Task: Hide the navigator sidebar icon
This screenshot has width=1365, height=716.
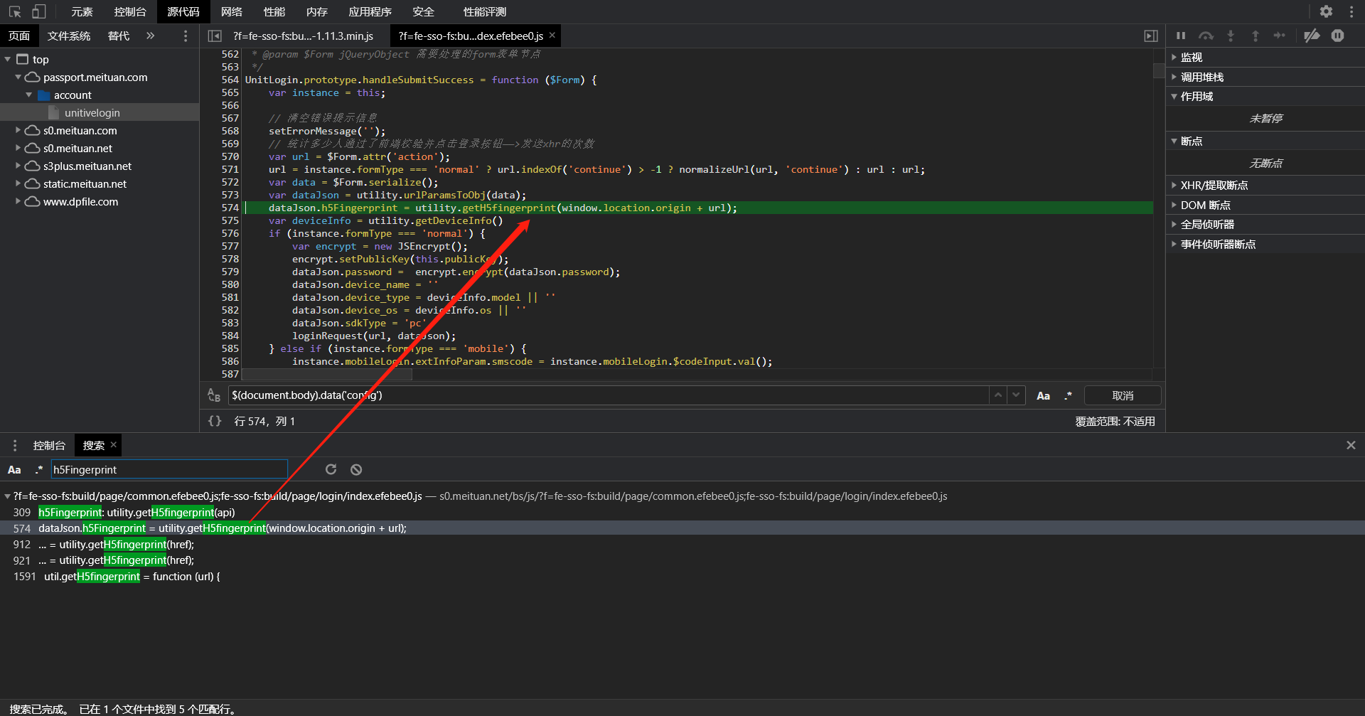Action: coord(214,36)
